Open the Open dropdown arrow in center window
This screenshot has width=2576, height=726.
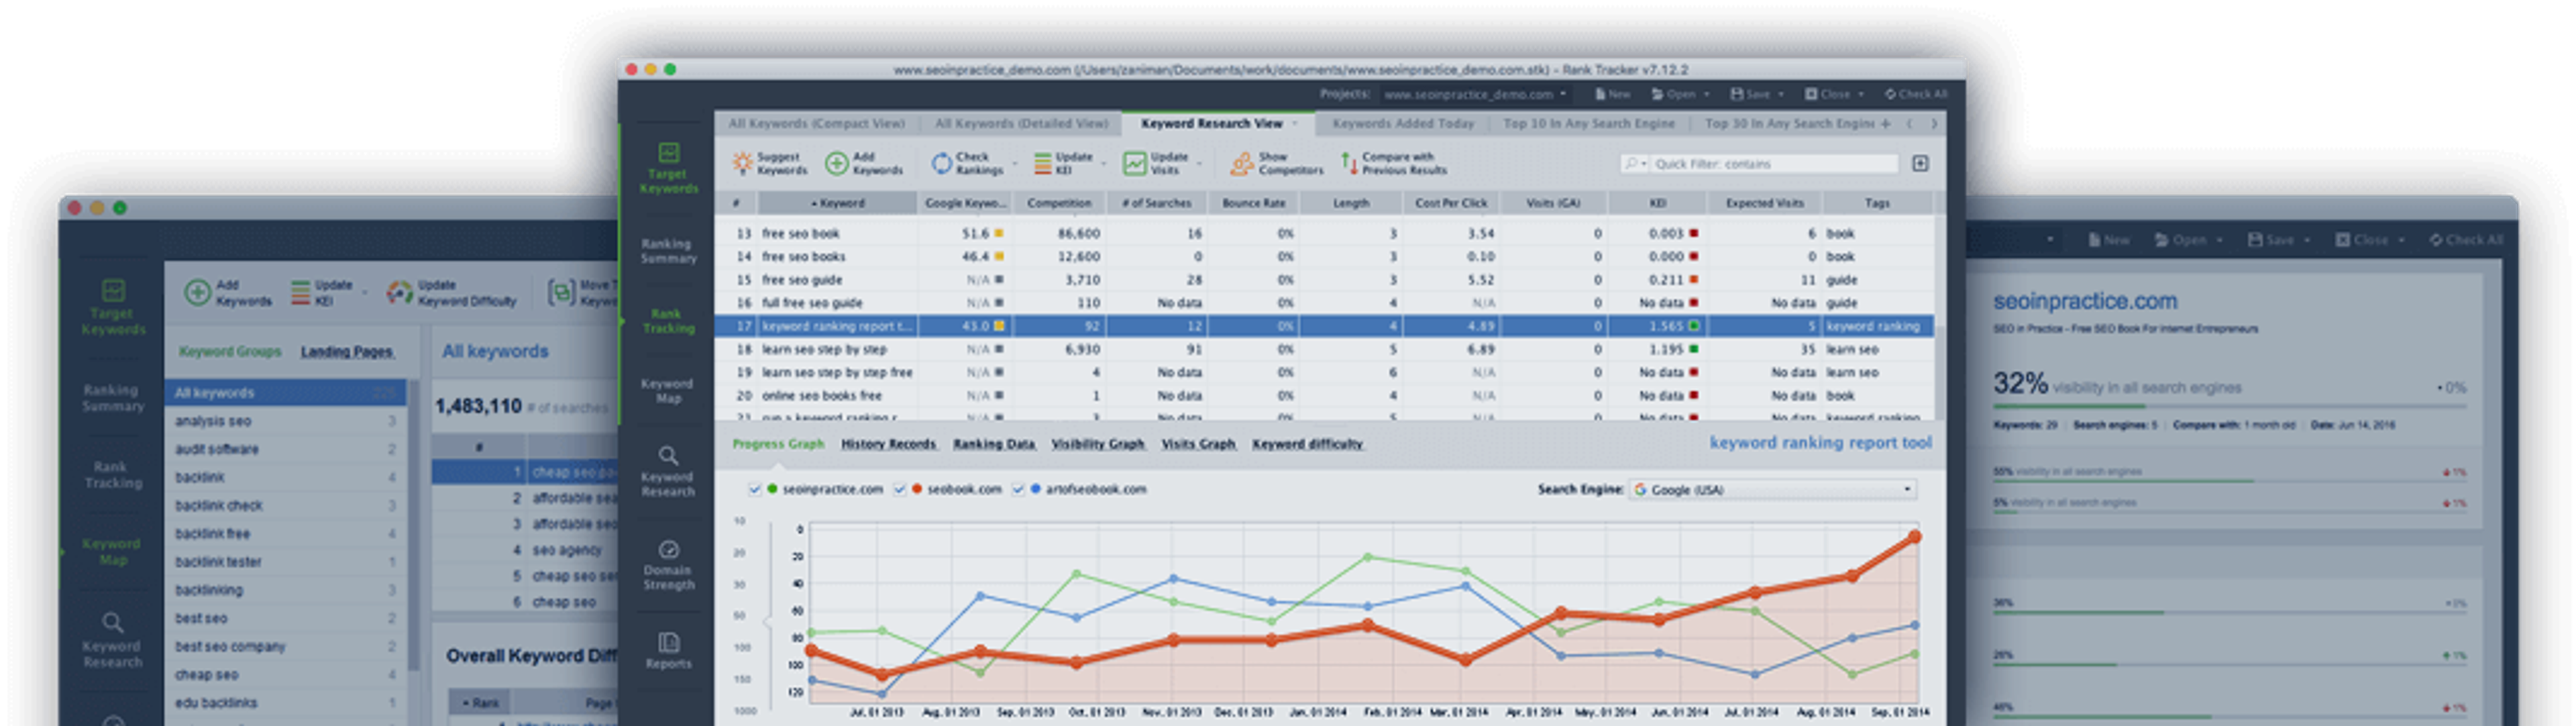pos(1706,94)
